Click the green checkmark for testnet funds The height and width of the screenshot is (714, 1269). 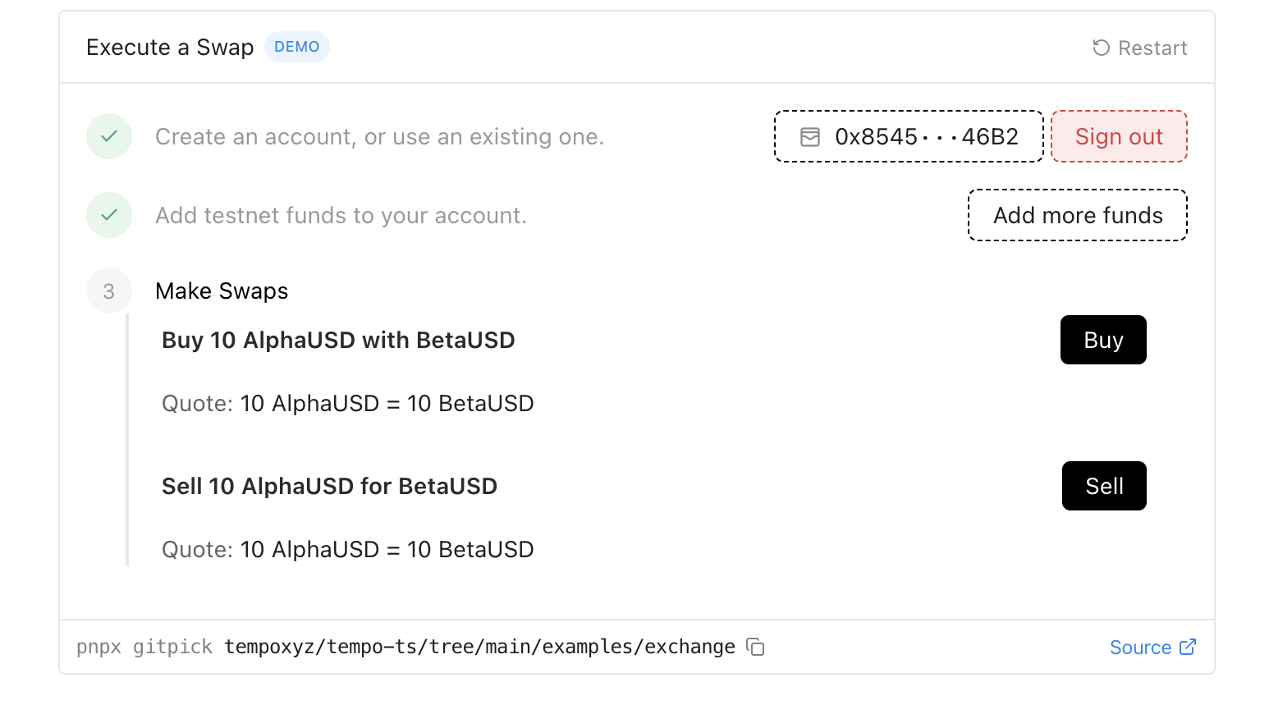tap(109, 215)
